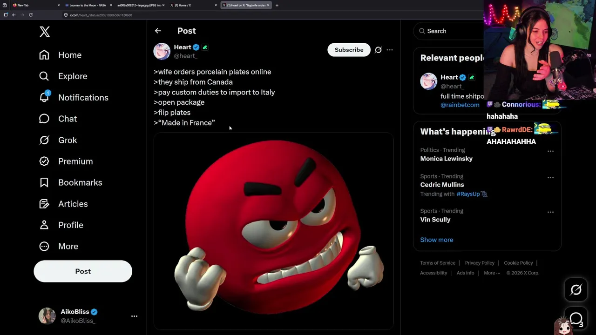The image size is (596, 335).
Task: Open the Privacy Policy link
Action: click(x=480, y=263)
